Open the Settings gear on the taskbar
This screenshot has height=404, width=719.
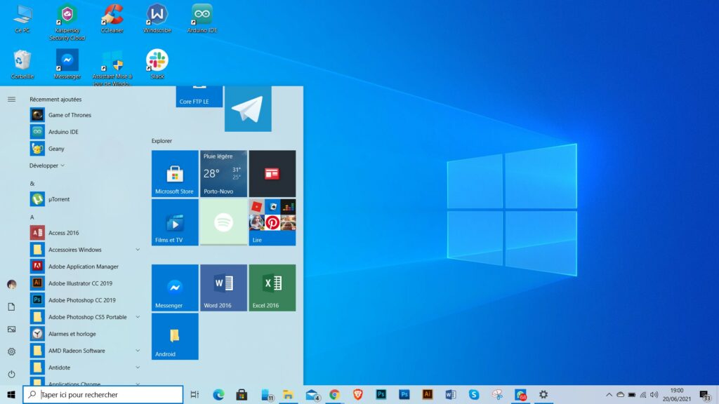pyautogui.click(x=543, y=394)
